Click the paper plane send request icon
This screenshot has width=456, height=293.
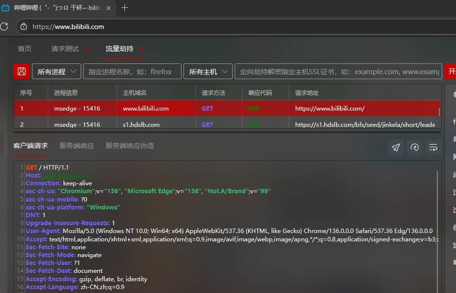coord(395,147)
